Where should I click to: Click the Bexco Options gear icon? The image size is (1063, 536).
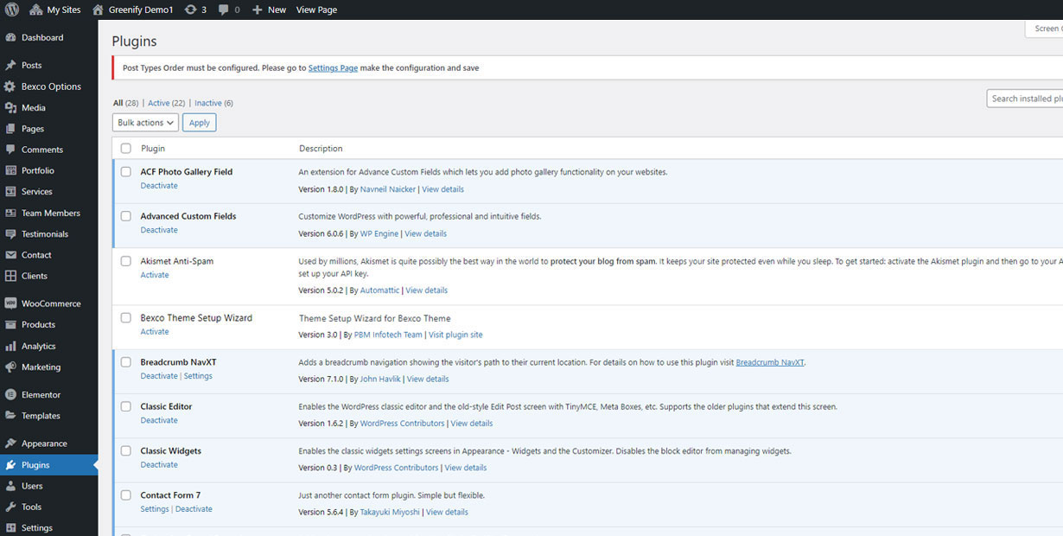pyautogui.click(x=10, y=86)
